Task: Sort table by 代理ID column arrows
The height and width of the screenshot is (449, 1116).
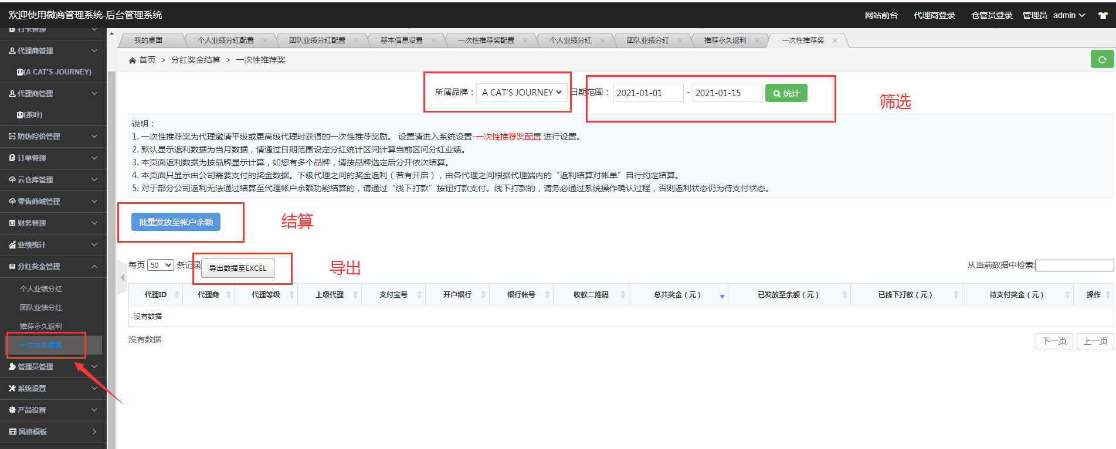Action: pyautogui.click(x=177, y=295)
